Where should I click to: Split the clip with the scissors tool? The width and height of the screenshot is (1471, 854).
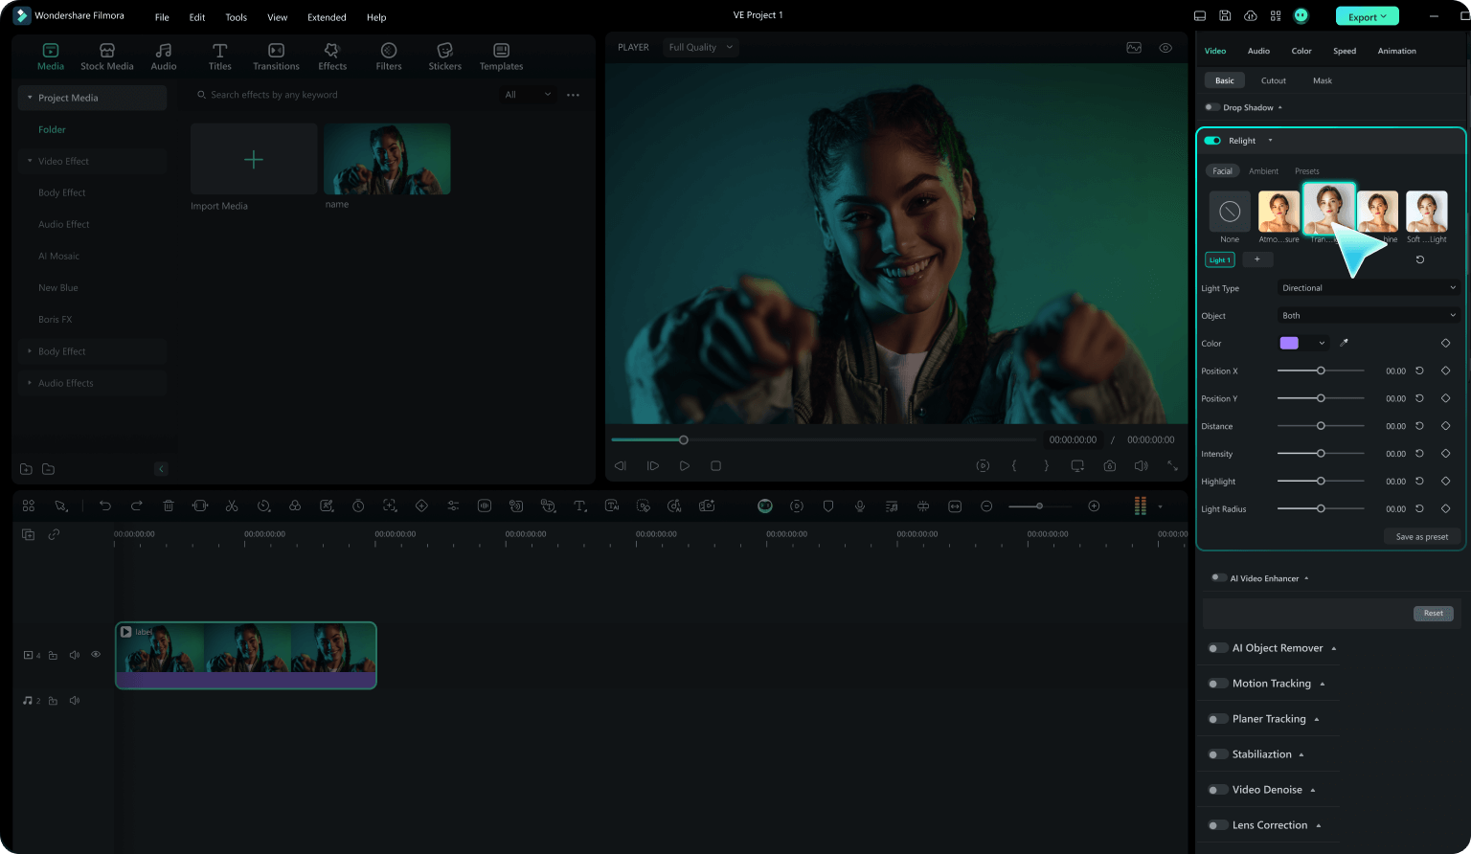point(232,506)
